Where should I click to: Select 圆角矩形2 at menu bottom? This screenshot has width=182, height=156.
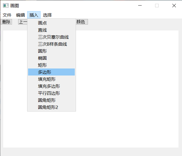pos(51,107)
